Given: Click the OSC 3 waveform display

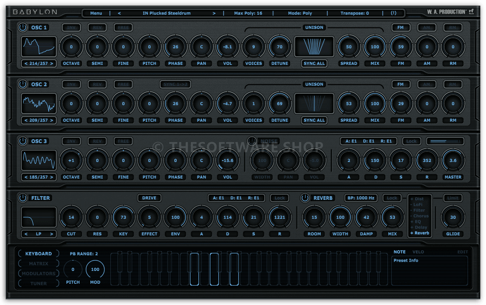Looking at the screenshot, I should point(39,160).
